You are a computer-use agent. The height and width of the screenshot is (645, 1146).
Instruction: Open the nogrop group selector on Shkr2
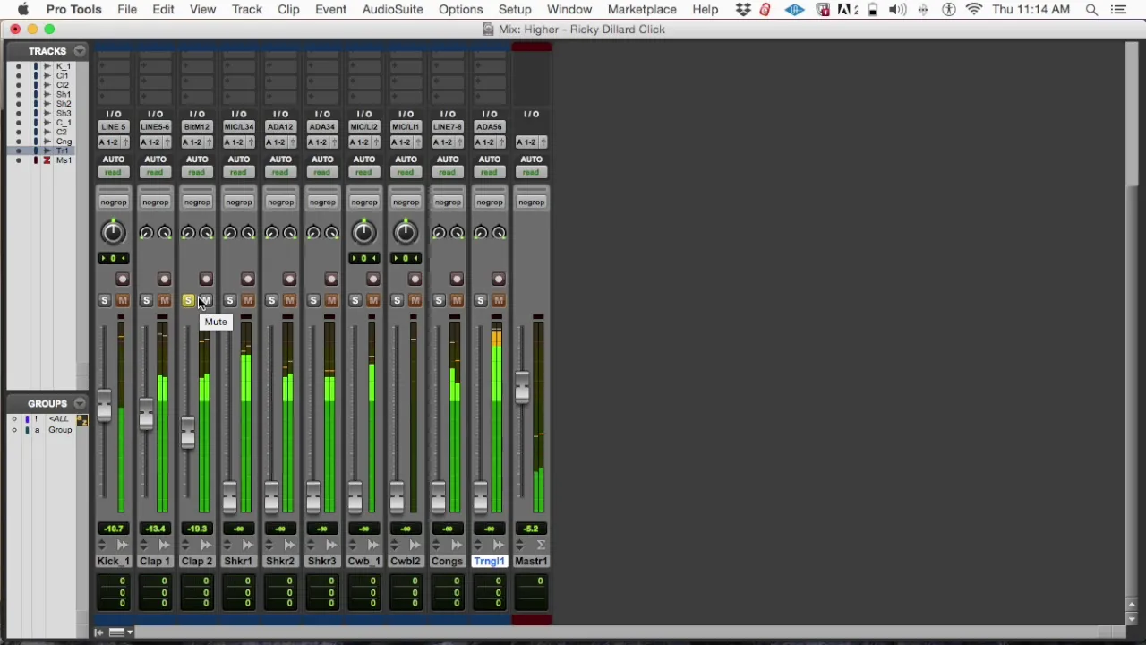pos(280,202)
